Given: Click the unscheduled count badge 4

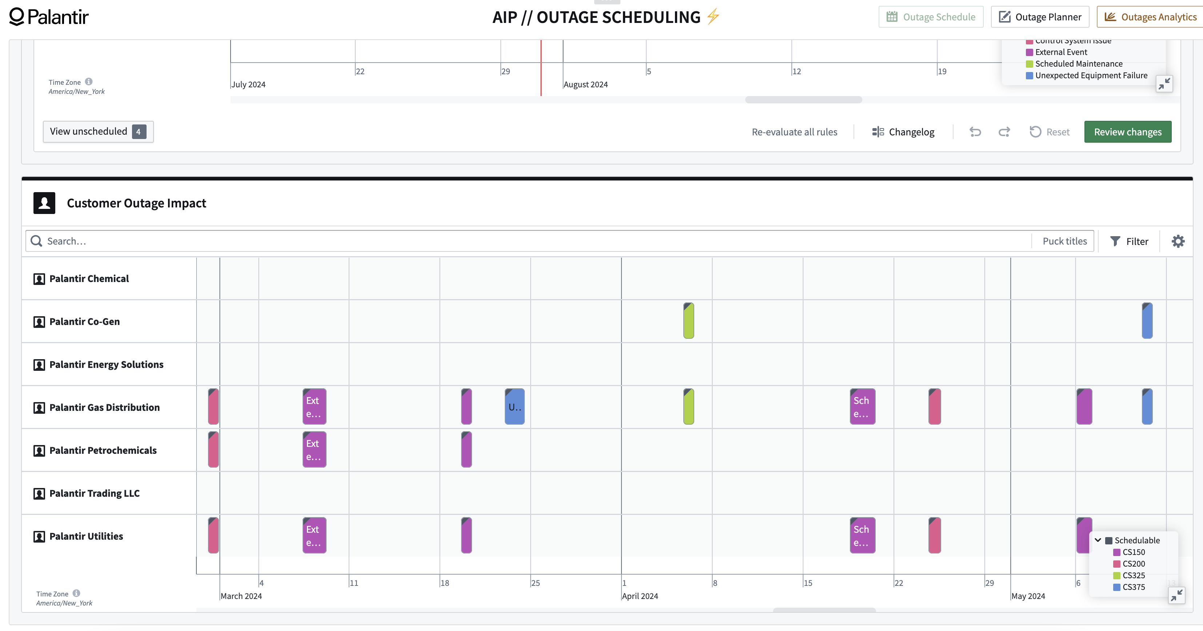Looking at the screenshot, I should [x=139, y=132].
